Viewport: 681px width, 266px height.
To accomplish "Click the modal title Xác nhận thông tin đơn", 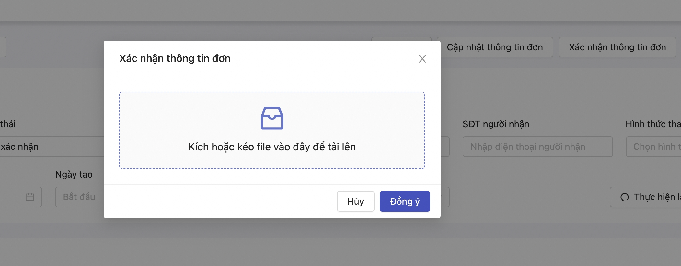I will pyautogui.click(x=175, y=58).
